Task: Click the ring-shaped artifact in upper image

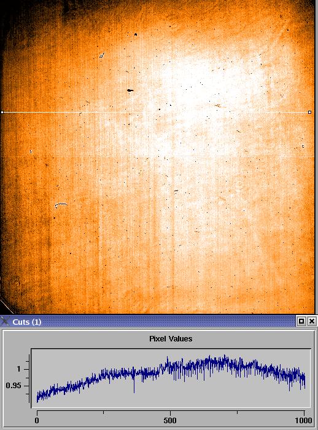Action: coord(102,55)
